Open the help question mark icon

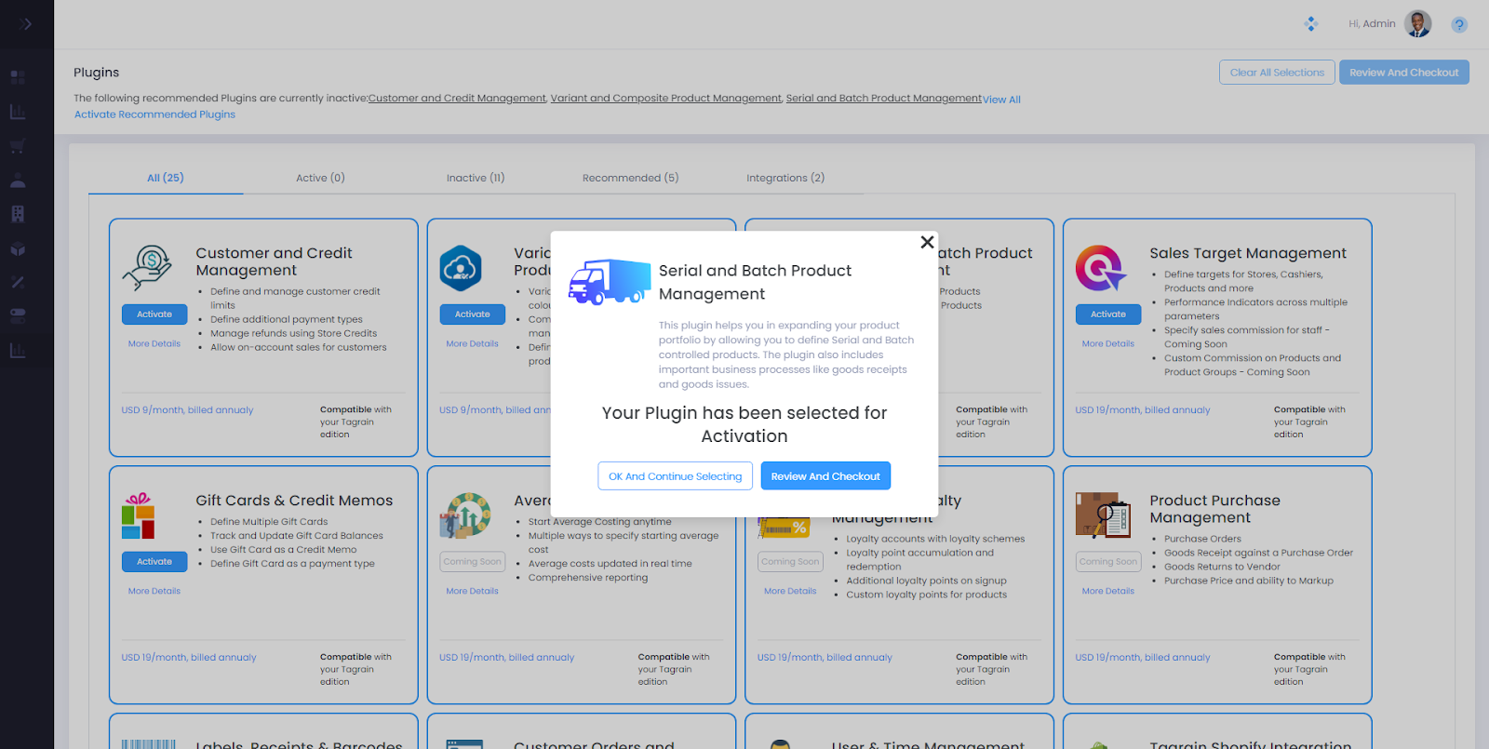[x=1459, y=25]
